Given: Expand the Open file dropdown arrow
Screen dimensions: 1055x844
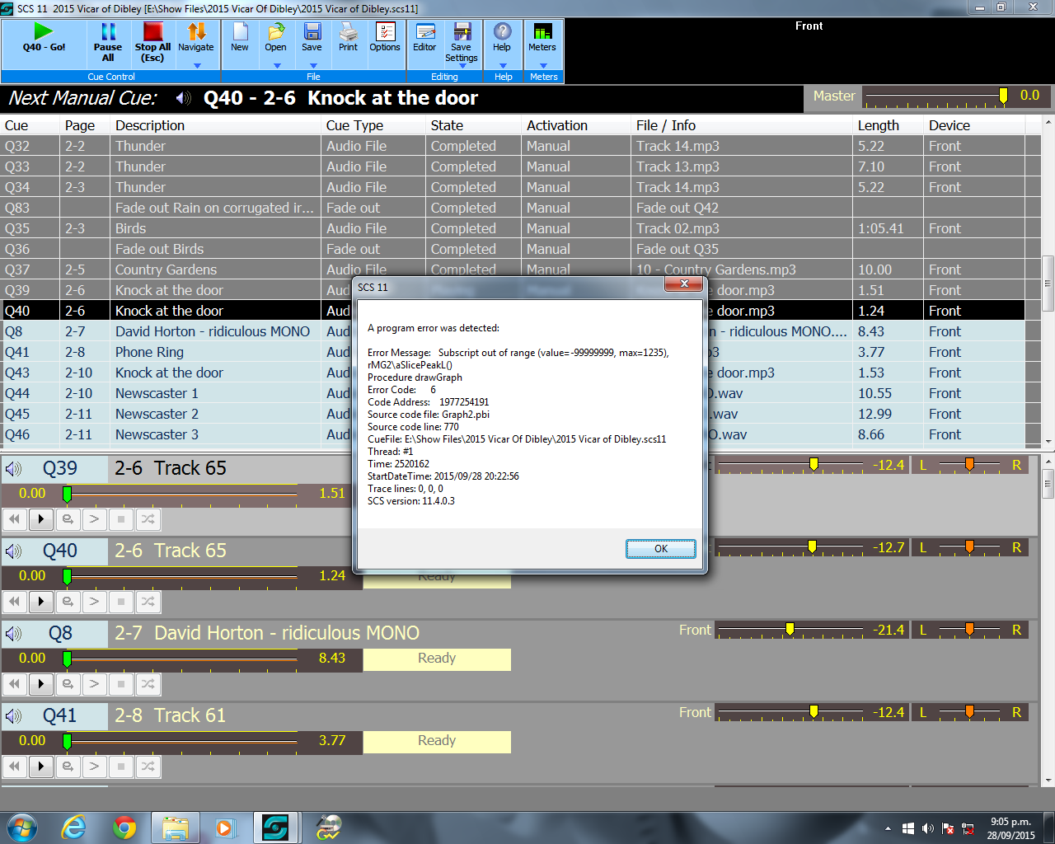Looking at the screenshot, I should [x=277, y=66].
